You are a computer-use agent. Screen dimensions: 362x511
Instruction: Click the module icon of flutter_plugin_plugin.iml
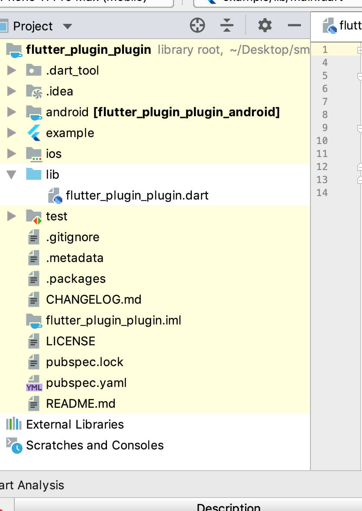(34, 321)
